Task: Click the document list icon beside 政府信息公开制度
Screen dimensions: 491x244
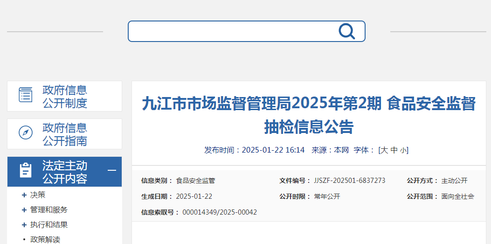Action: pyautogui.click(x=25, y=95)
